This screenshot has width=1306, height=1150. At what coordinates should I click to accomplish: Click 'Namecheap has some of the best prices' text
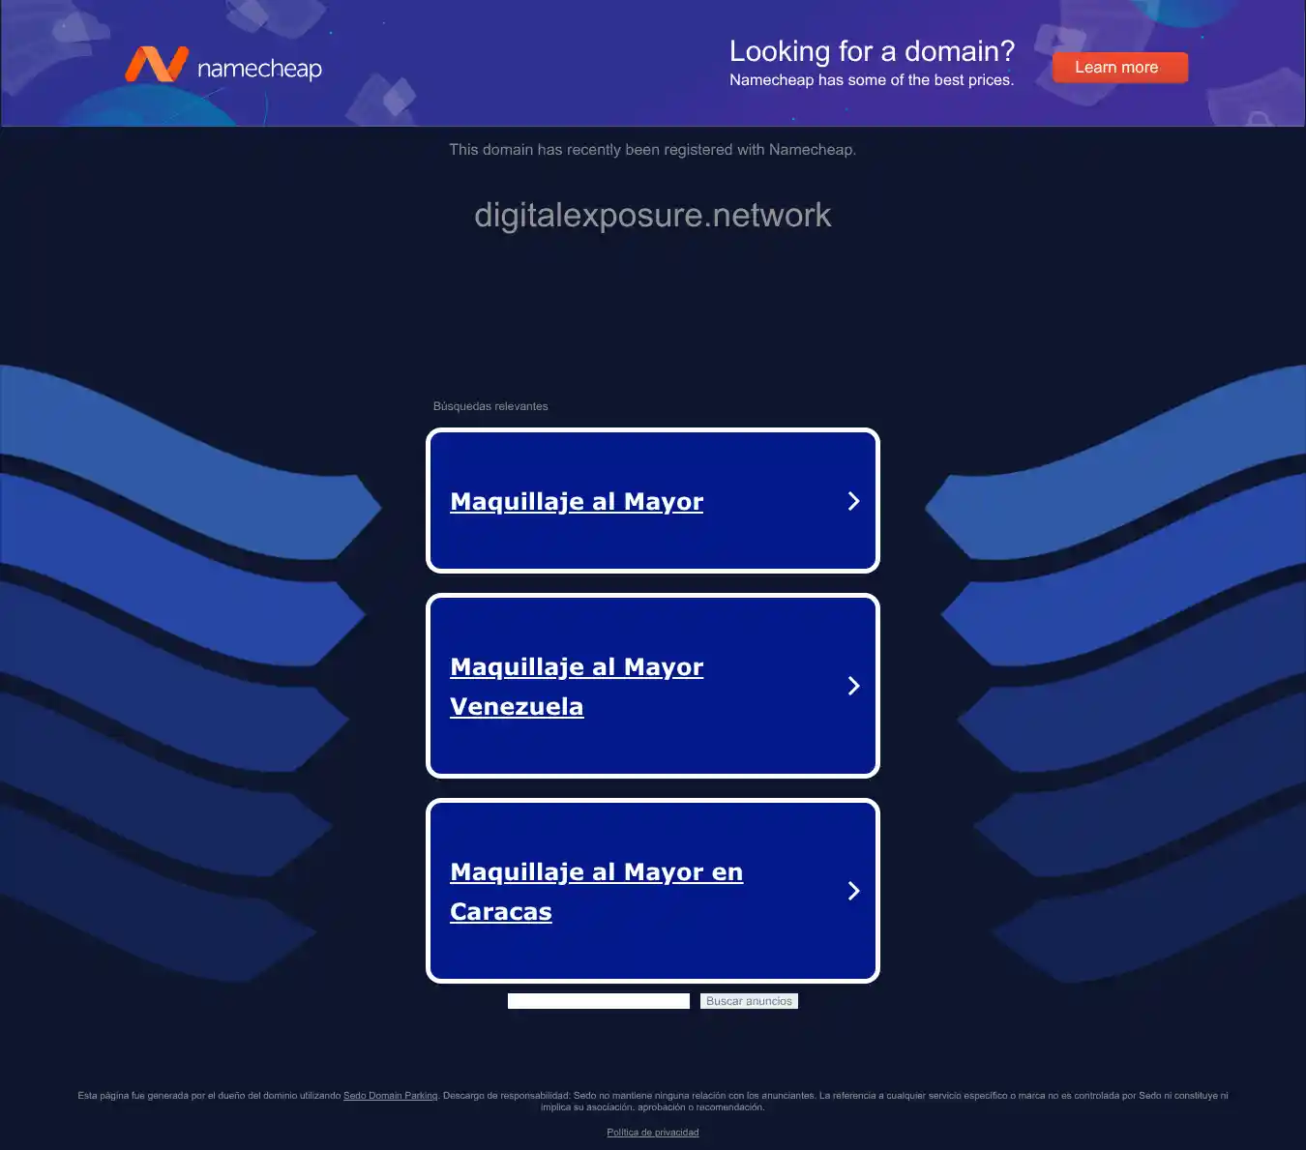coord(872,80)
